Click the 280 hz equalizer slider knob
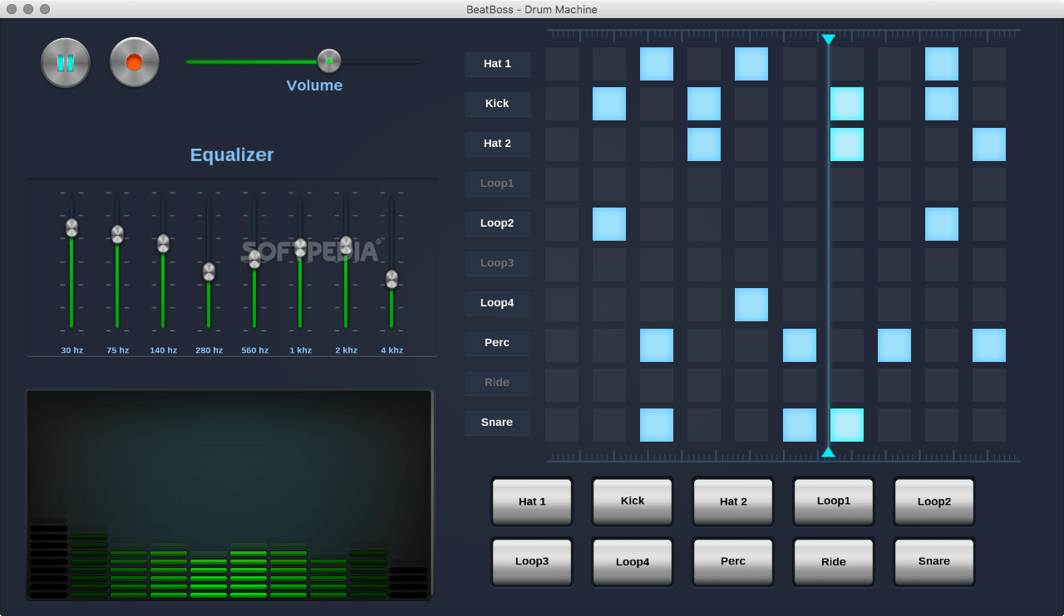Image resolution: width=1064 pixels, height=616 pixels. coord(209,272)
